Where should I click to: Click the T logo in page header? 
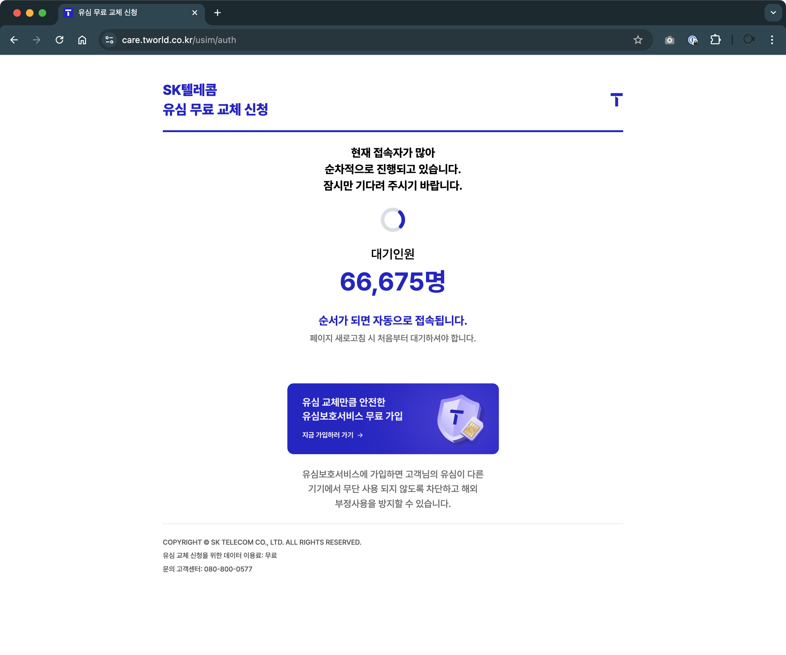pyautogui.click(x=617, y=100)
